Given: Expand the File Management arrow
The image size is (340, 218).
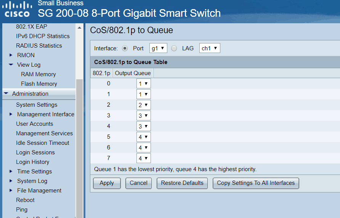Looking at the screenshot, I should [x=11, y=191].
